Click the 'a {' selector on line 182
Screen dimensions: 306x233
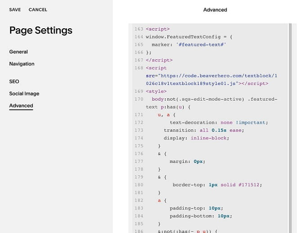point(162,200)
